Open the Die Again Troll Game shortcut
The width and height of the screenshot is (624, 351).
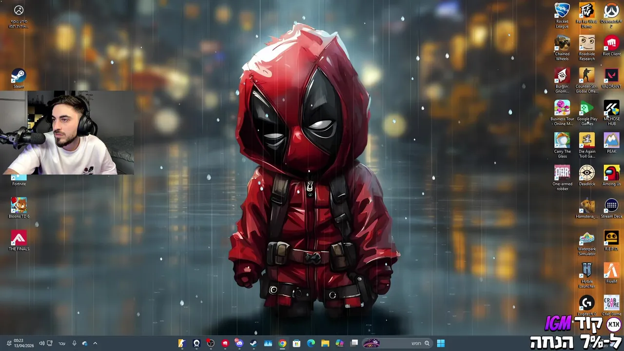coord(586,146)
